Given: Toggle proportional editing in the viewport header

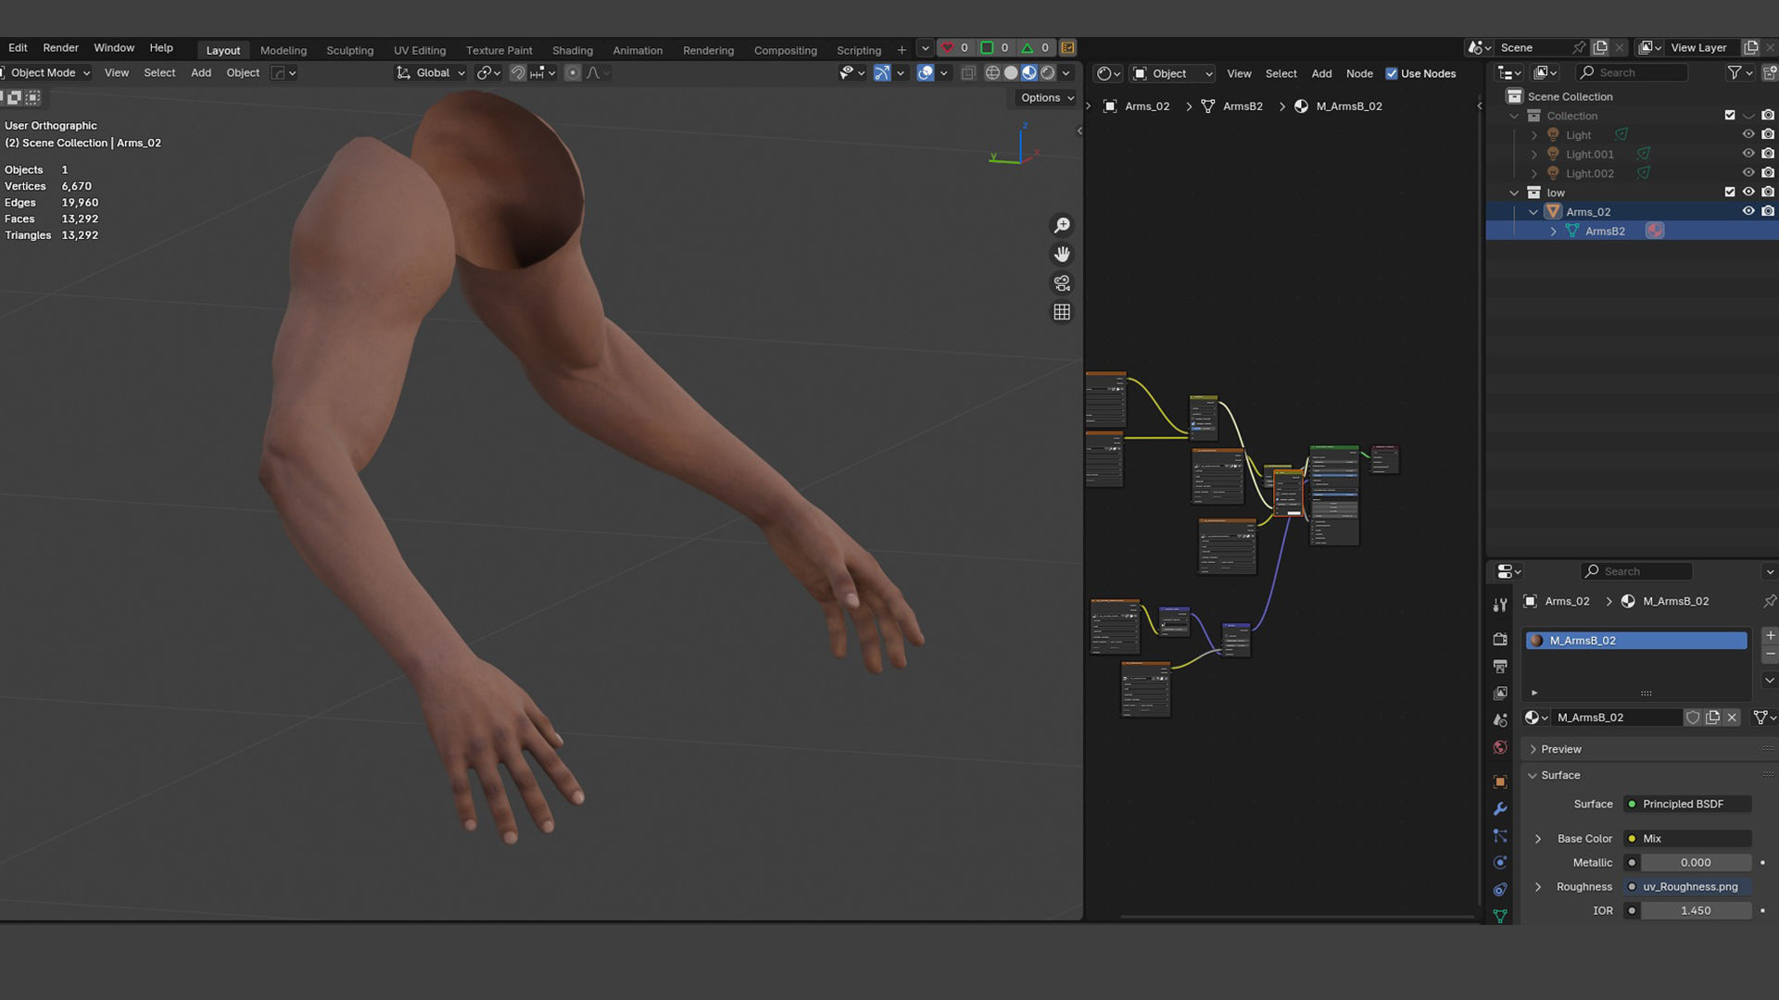Looking at the screenshot, I should (x=573, y=72).
